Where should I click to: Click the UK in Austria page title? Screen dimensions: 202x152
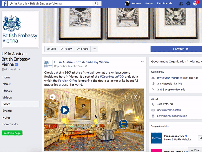tap(16, 59)
